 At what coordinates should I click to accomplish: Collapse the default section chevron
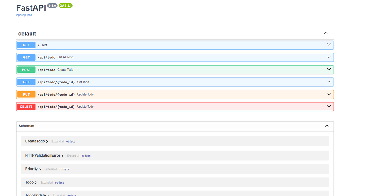[x=326, y=33]
